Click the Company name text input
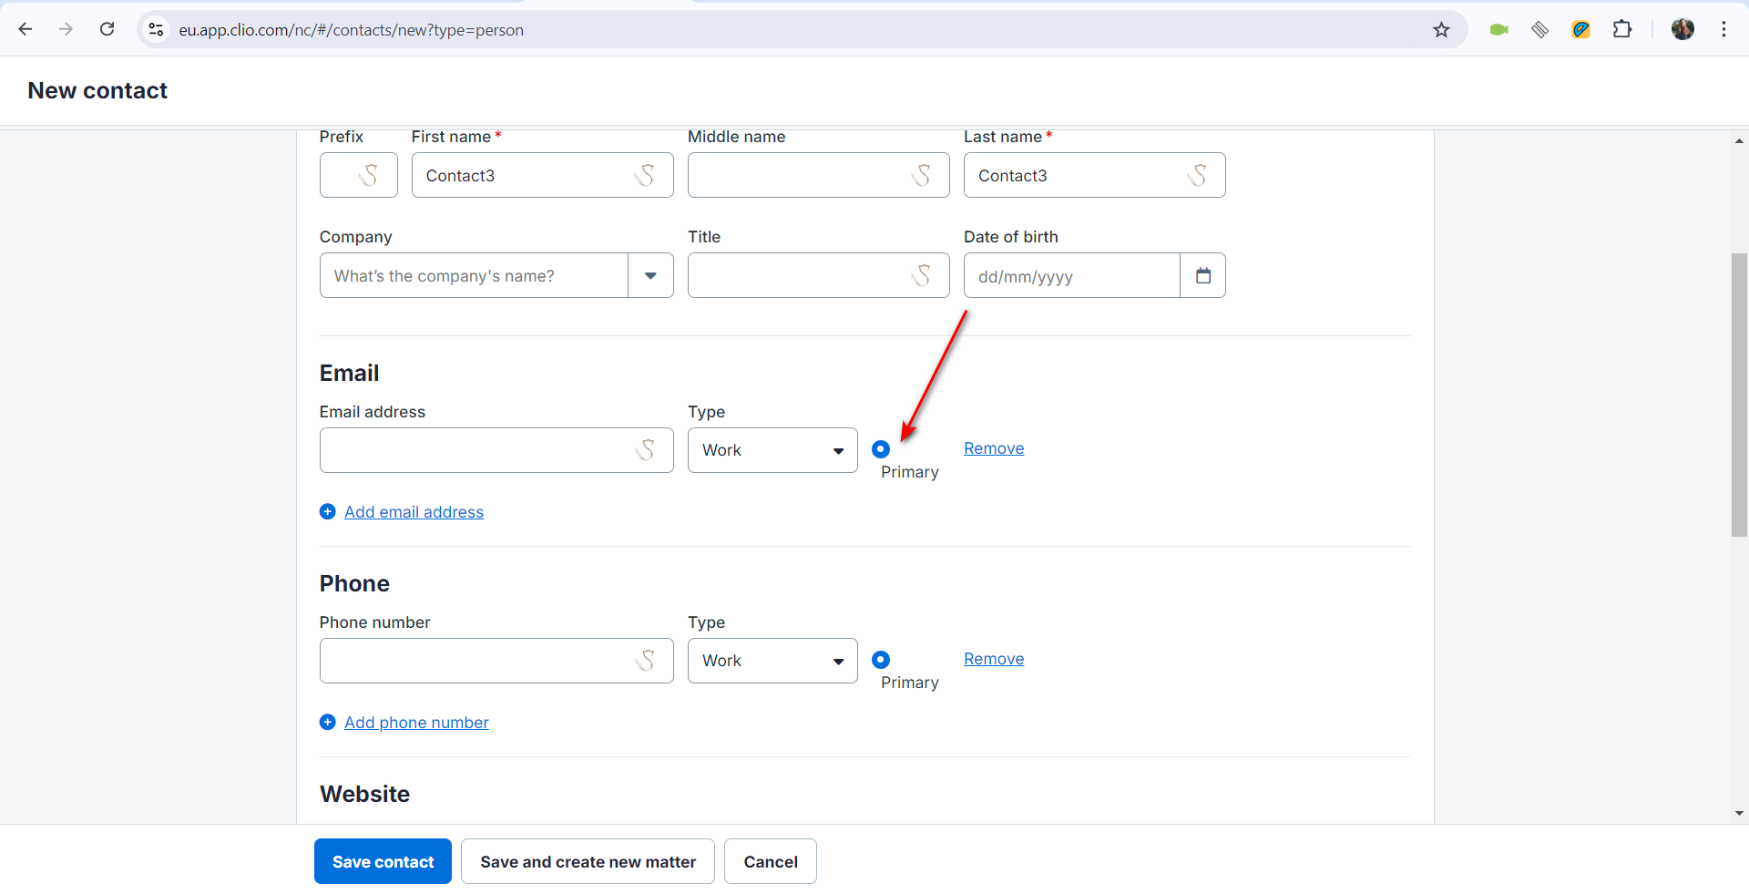Screen dimensions: 1749x894 pyautogui.click(x=474, y=275)
